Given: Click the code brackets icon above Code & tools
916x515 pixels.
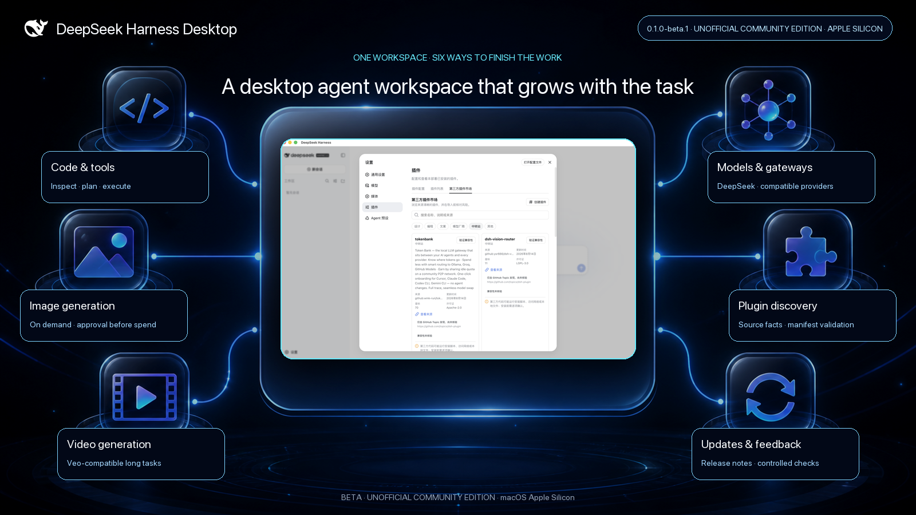Looking at the screenshot, I should (x=144, y=108).
